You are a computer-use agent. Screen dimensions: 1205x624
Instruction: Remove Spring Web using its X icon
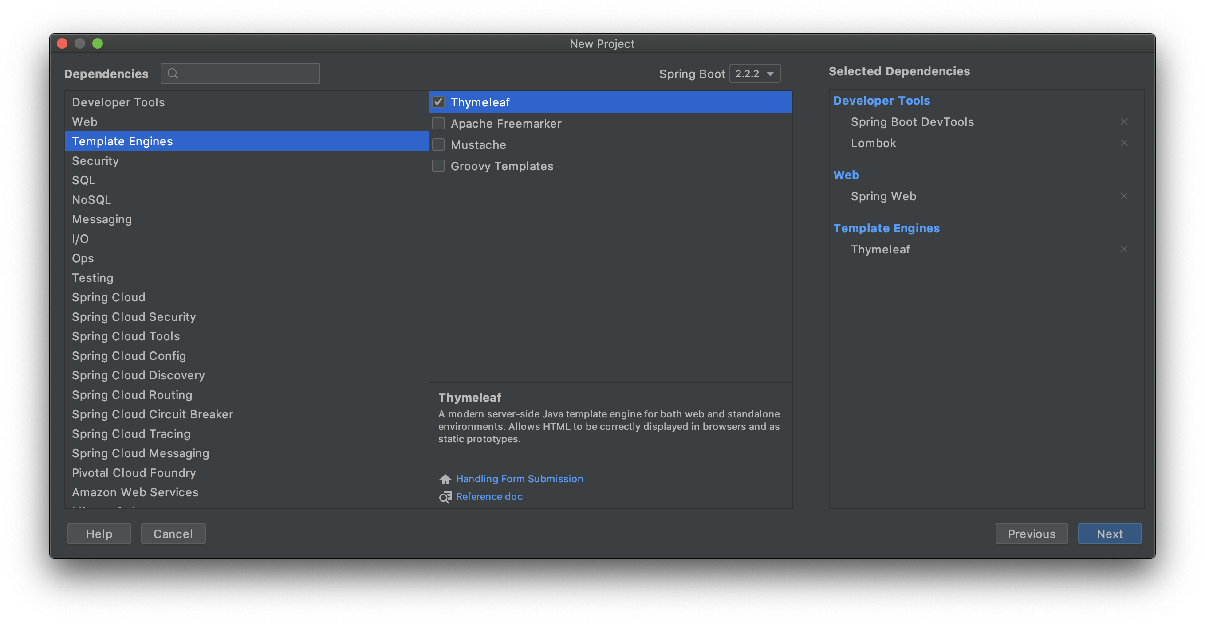pos(1124,196)
